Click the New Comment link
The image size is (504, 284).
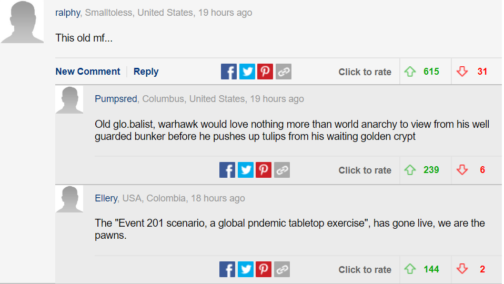pyautogui.click(x=88, y=72)
